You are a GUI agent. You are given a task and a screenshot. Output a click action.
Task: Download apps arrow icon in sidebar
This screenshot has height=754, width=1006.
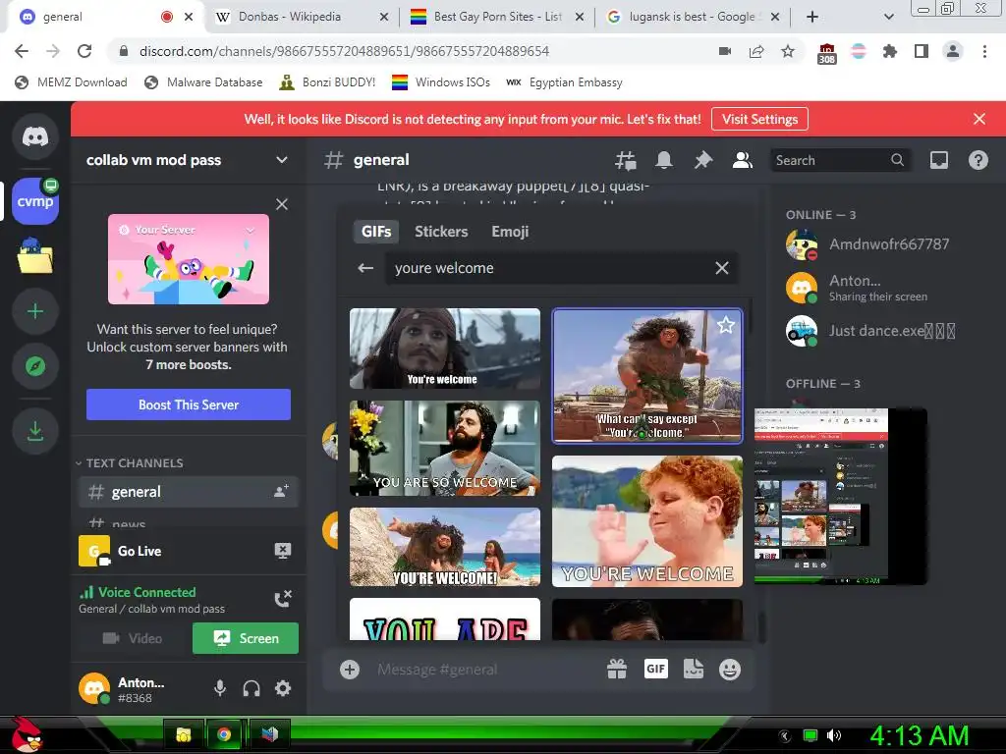(x=35, y=431)
